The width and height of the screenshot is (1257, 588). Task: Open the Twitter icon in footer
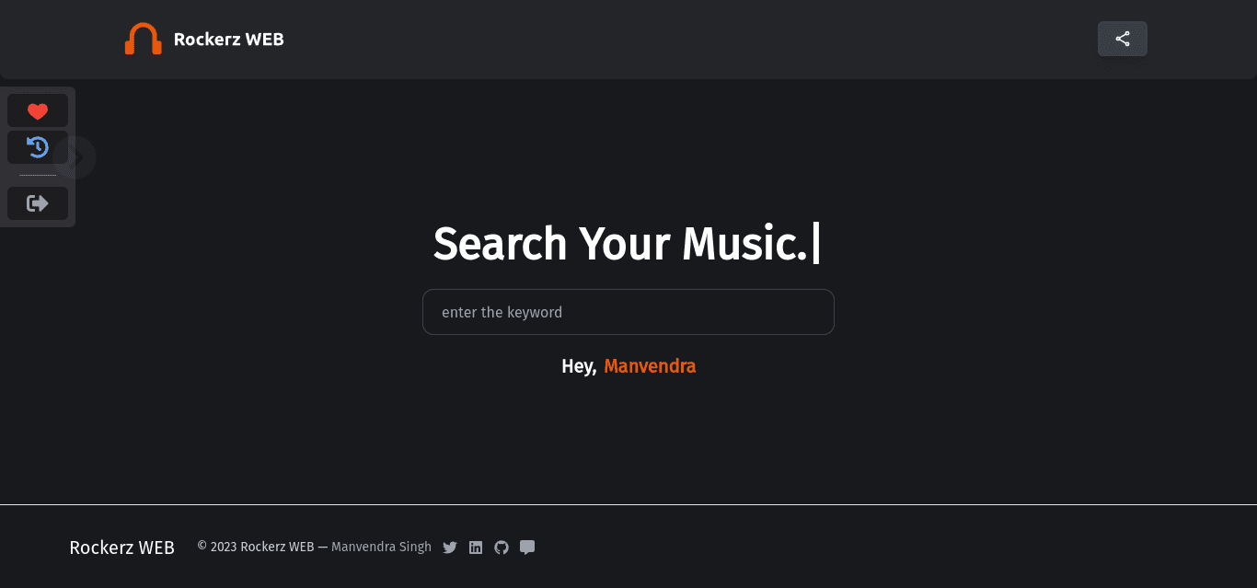(x=450, y=548)
